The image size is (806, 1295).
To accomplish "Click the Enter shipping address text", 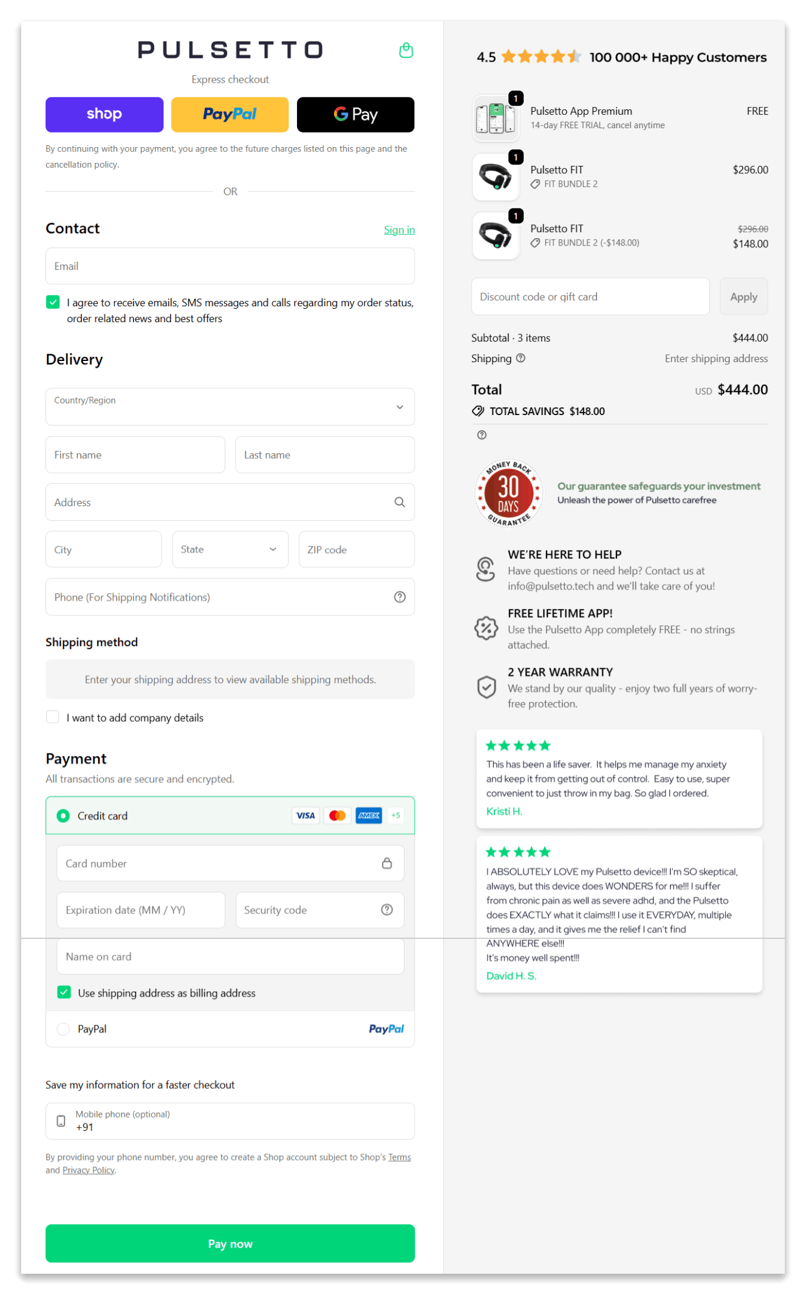I will point(716,358).
